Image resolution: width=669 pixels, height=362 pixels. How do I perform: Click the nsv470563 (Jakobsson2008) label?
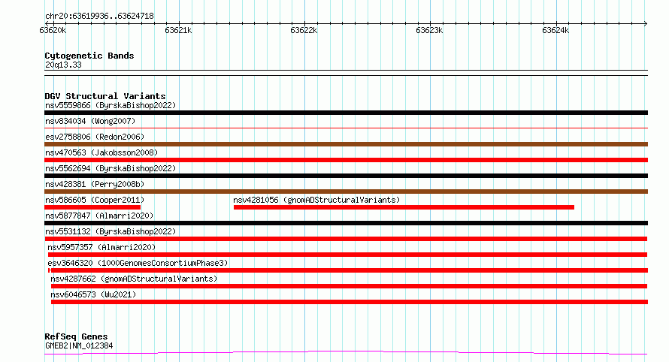pyautogui.click(x=101, y=152)
